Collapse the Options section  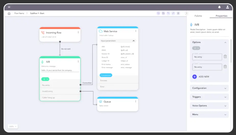click(x=225, y=43)
